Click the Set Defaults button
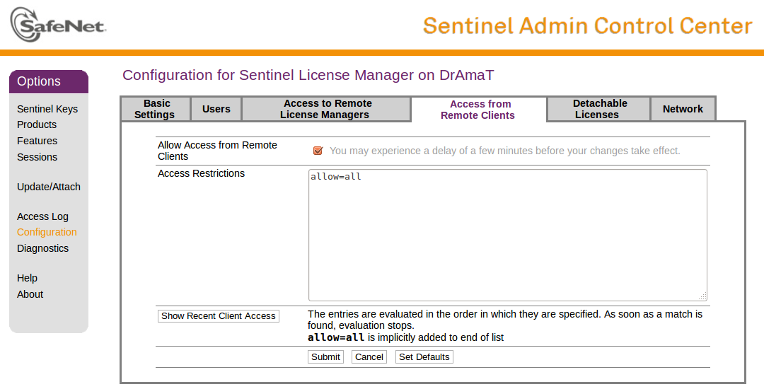 point(424,357)
